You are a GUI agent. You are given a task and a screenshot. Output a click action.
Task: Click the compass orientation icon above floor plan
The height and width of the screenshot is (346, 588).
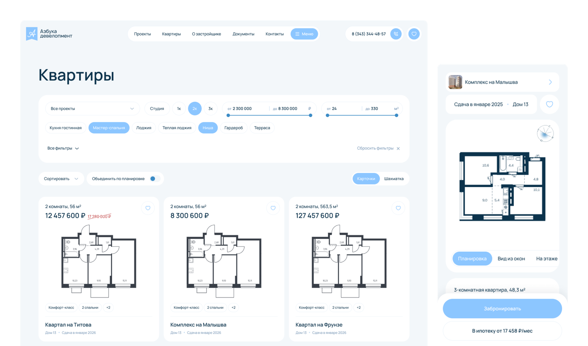tap(545, 134)
